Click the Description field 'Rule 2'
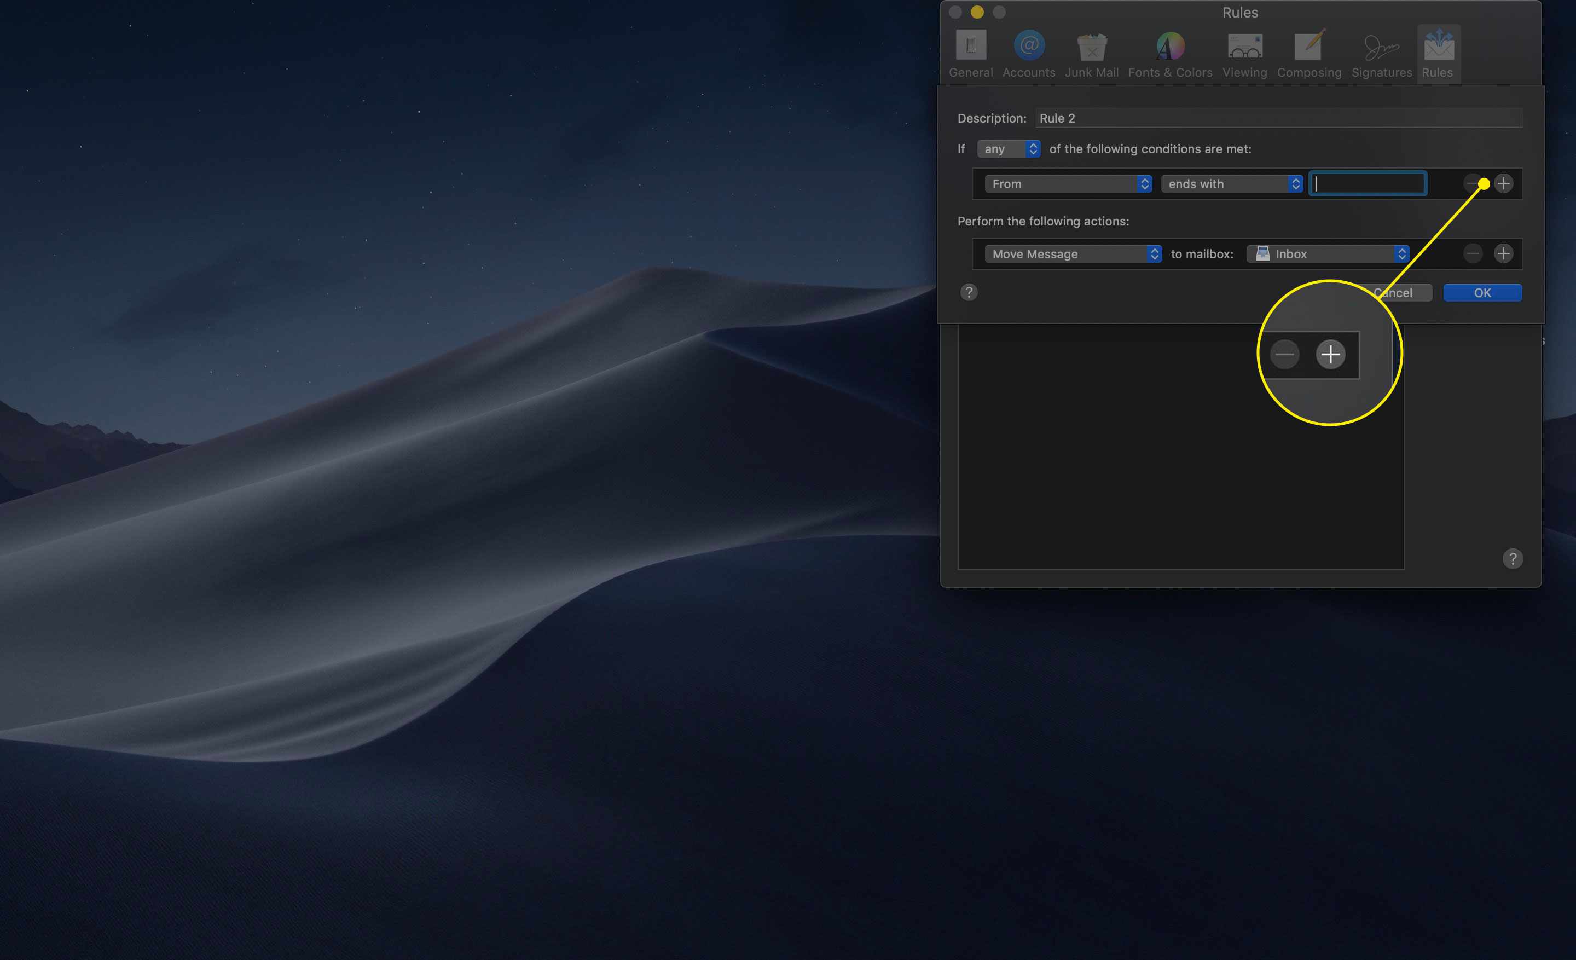Image resolution: width=1576 pixels, height=960 pixels. click(1278, 118)
